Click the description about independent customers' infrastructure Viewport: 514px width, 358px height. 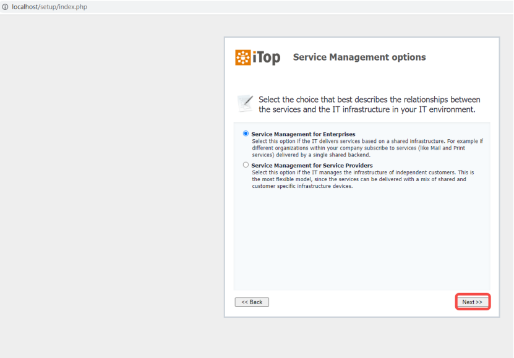click(363, 179)
